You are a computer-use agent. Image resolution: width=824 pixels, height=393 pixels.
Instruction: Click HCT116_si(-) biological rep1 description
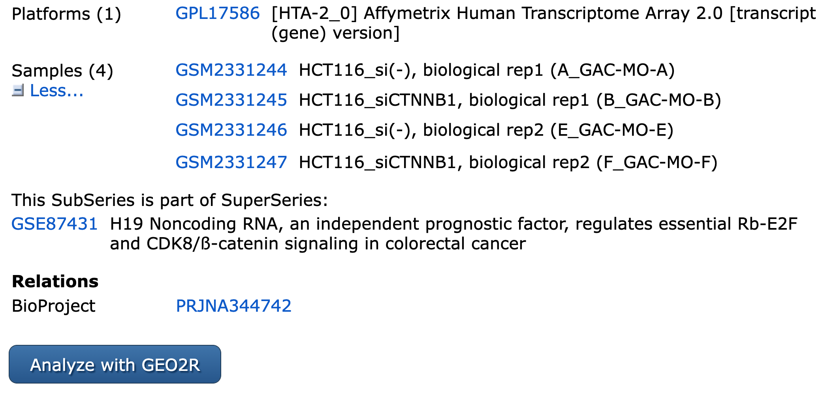[487, 70]
